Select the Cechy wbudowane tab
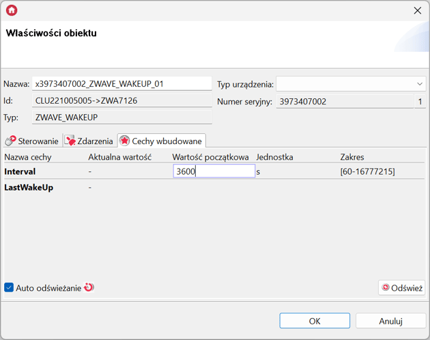This screenshot has height=340, width=430. click(x=162, y=141)
